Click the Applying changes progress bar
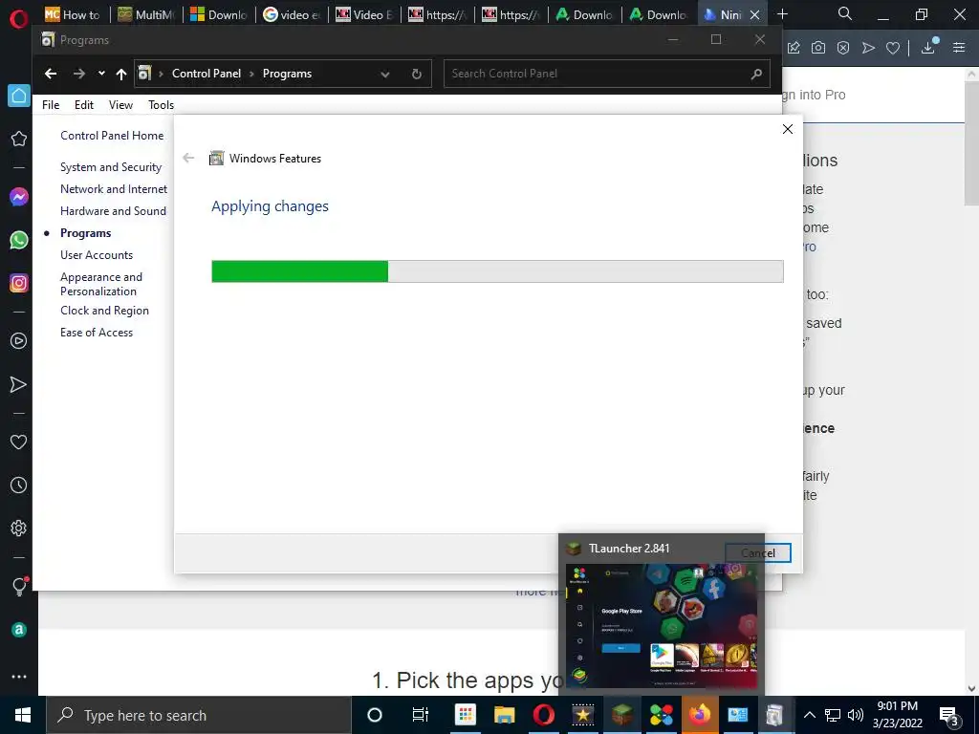Viewport: 979px width, 734px height. 497,271
